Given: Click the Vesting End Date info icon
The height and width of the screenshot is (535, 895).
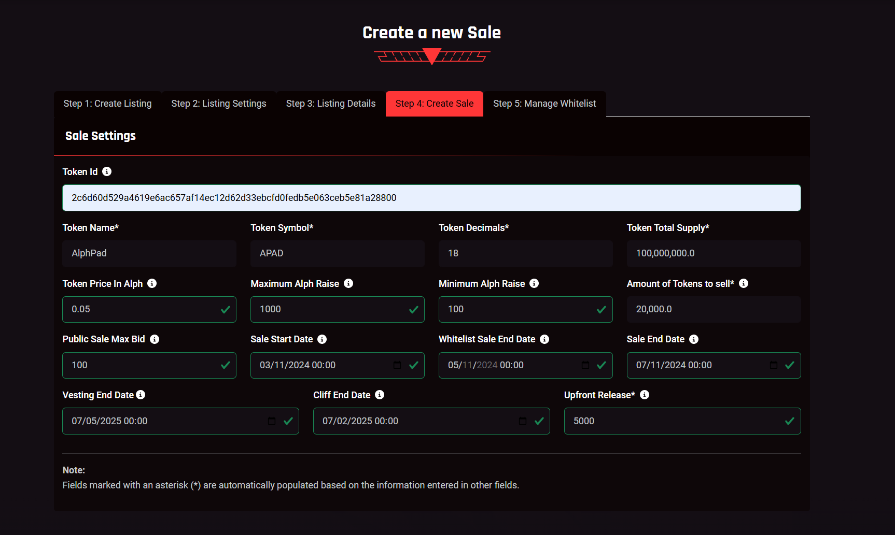Looking at the screenshot, I should [x=141, y=395].
